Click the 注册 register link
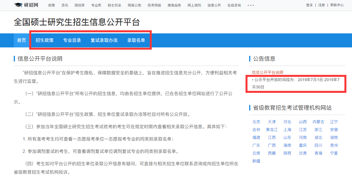This screenshot has width=352, height=177. coord(321,5)
